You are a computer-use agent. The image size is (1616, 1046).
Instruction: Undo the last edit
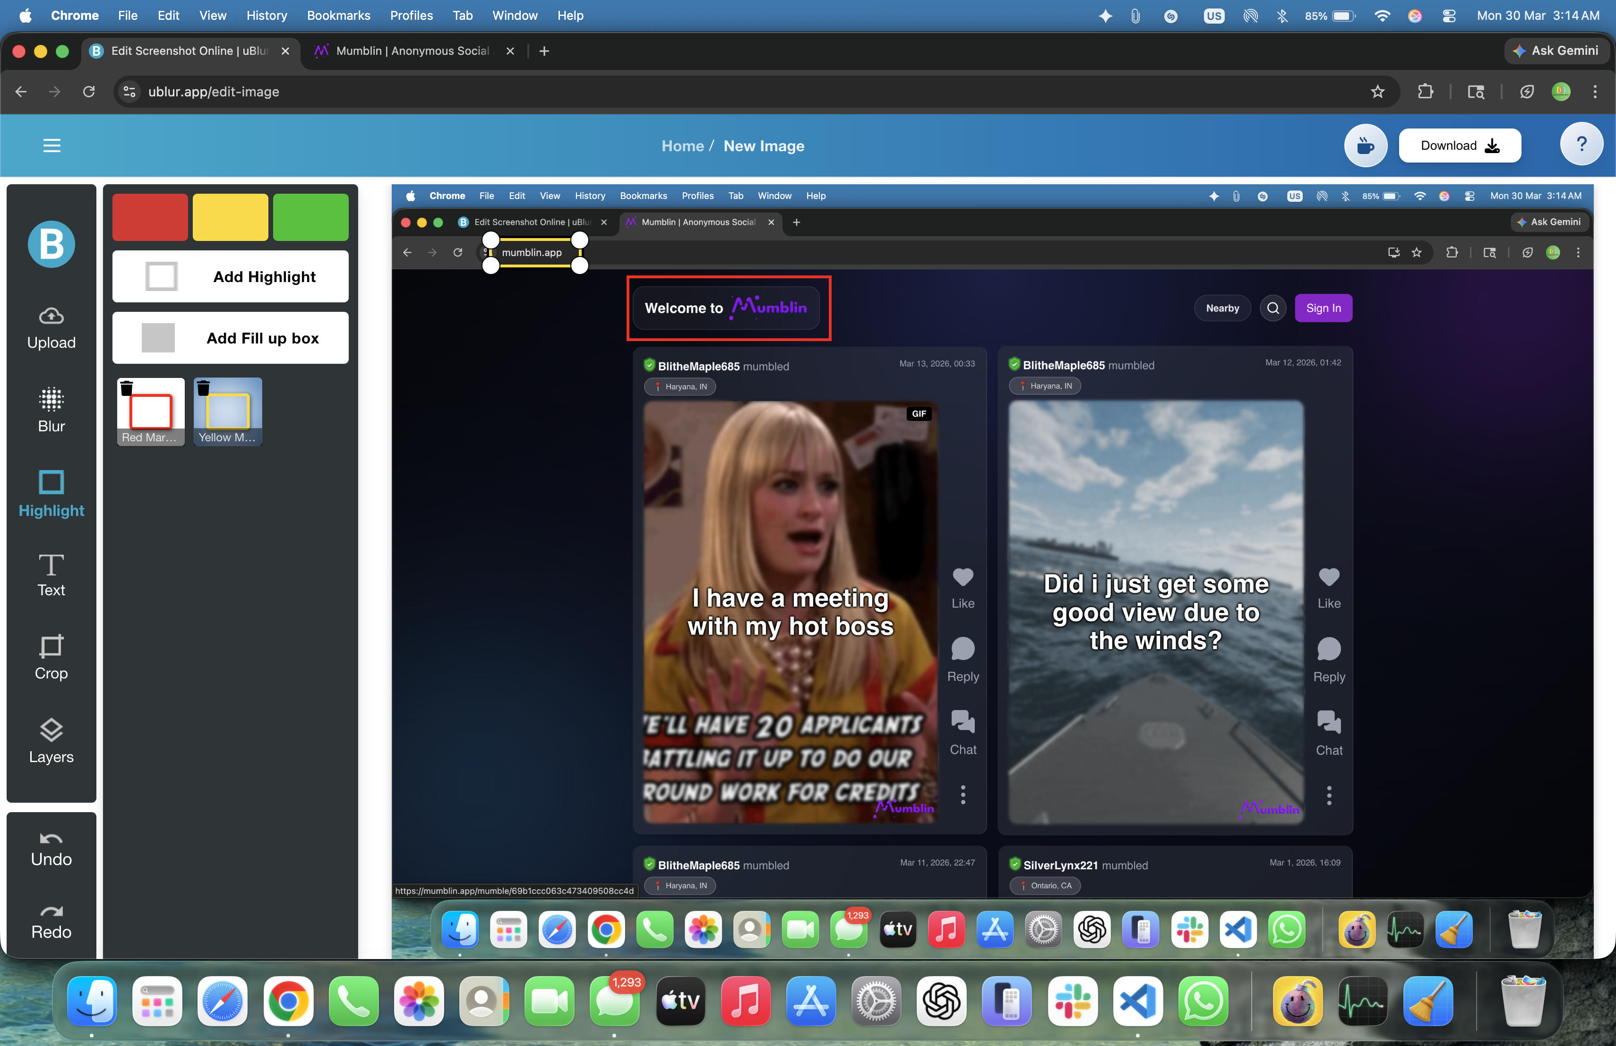51,849
